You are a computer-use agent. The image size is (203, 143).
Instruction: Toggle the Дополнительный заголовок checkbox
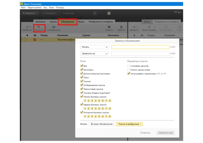[x=81, y=74]
